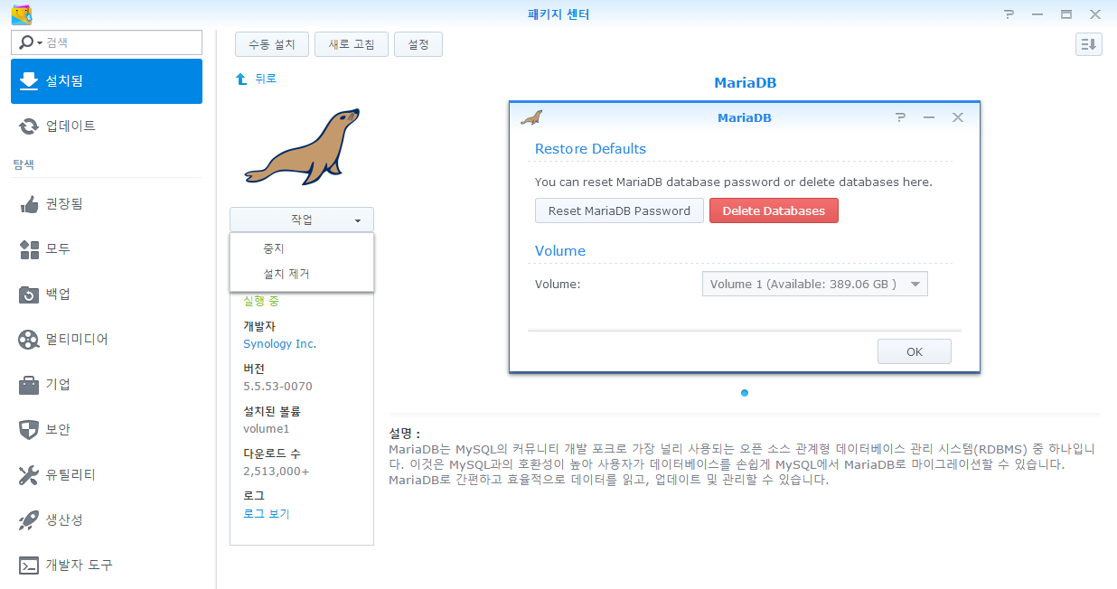
Task: Select the Update icon in sidebar
Action: tap(29, 126)
